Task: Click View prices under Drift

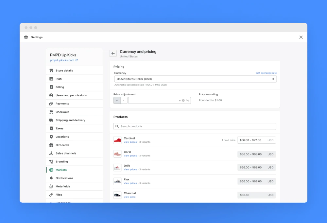Action: pos(130,169)
